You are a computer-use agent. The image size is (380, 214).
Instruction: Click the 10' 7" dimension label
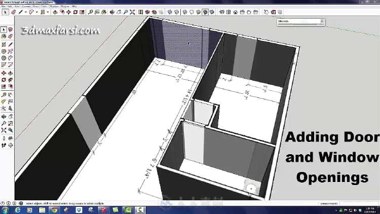pyautogui.click(x=247, y=95)
